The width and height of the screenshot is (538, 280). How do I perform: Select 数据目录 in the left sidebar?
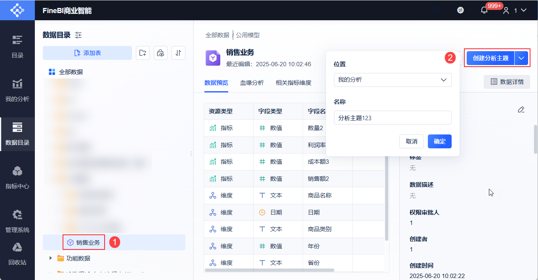click(17, 134)
